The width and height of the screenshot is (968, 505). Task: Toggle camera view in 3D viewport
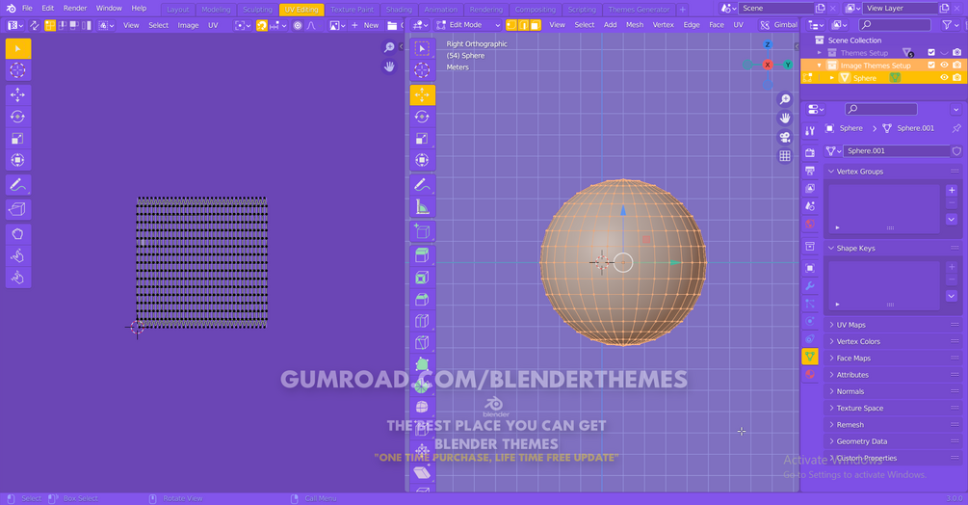(785, 137)
